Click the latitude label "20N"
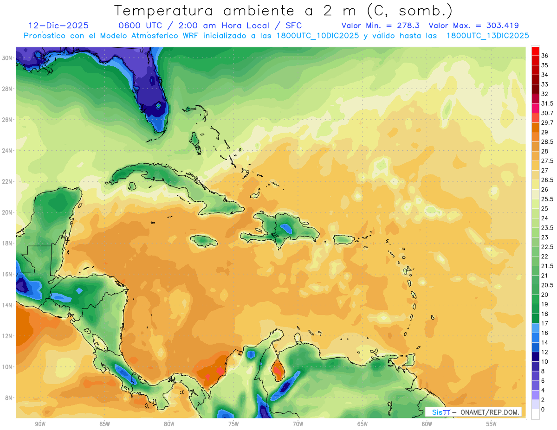The height and width of the screenshot is (430, 557). tap(7, 212)
